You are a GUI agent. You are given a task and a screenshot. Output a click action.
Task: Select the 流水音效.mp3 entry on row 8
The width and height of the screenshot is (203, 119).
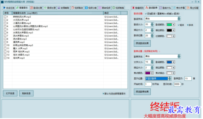pos(65,39)
